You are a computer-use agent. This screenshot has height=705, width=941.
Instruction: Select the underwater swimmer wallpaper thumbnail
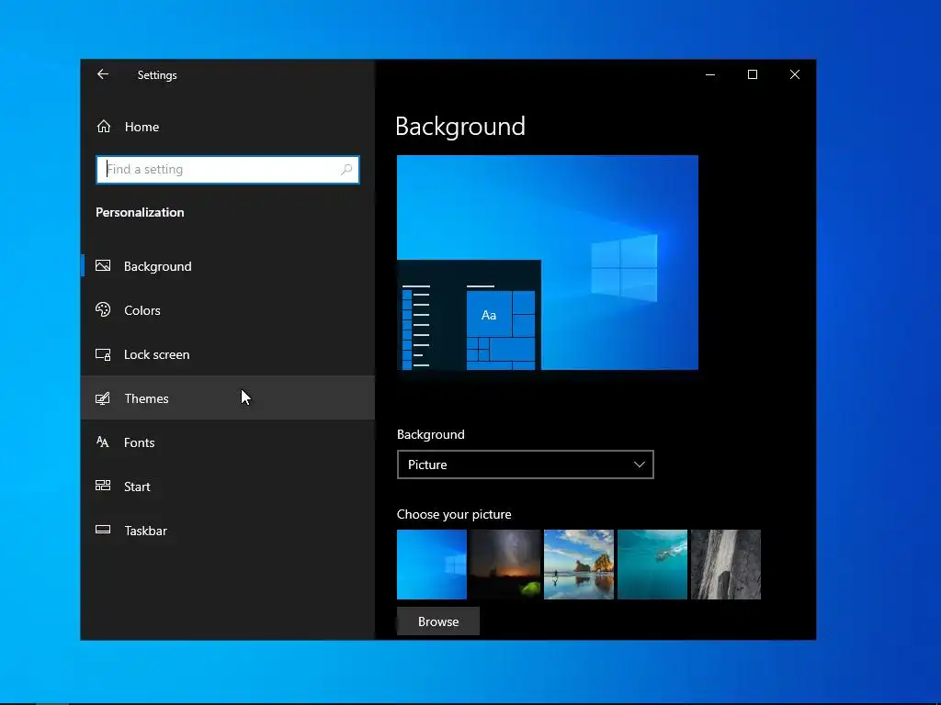(x=652, y=565)
